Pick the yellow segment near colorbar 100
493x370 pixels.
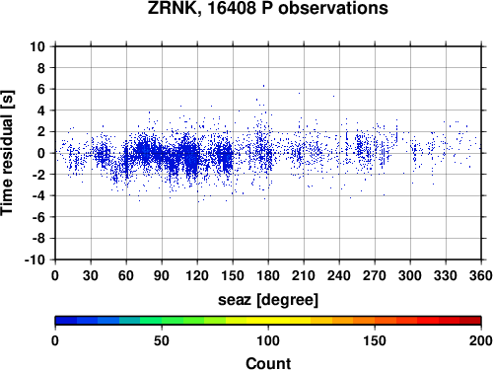tap(268, 321)
